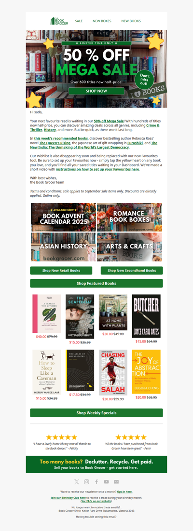193x531 pixels.
Task: Open the SALE menu item
Action: pos(79,21)
